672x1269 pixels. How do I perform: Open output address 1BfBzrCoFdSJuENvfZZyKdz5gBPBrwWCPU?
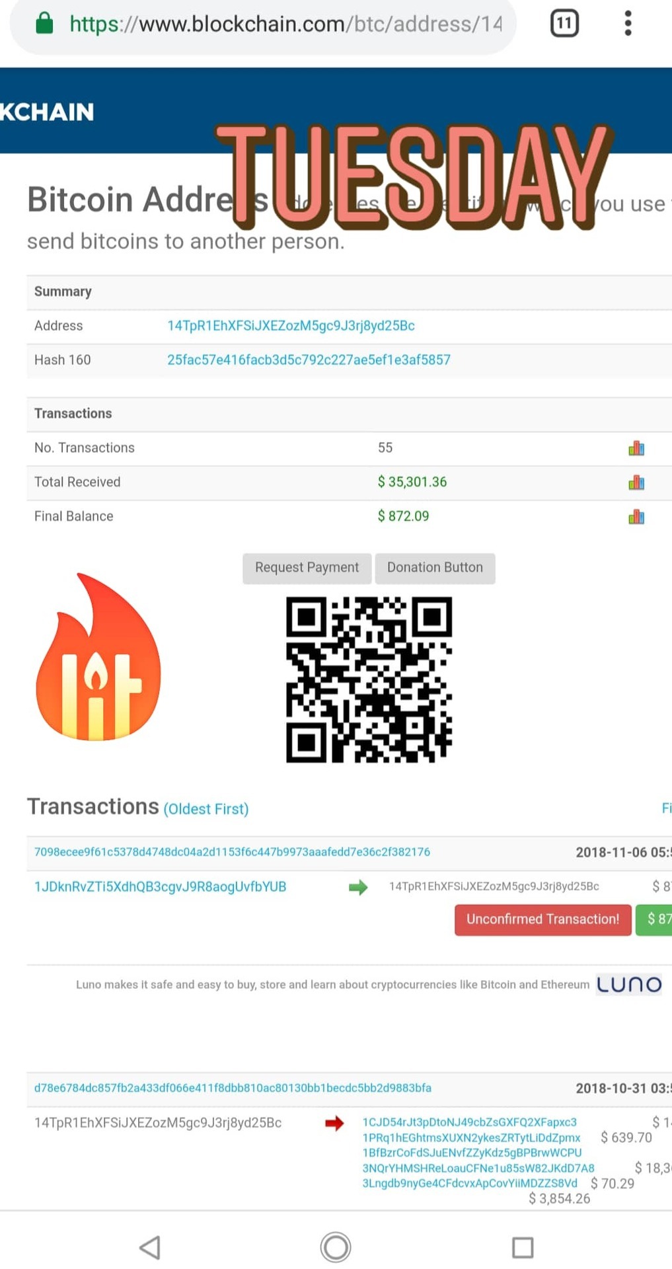[x=472, y=1153]
